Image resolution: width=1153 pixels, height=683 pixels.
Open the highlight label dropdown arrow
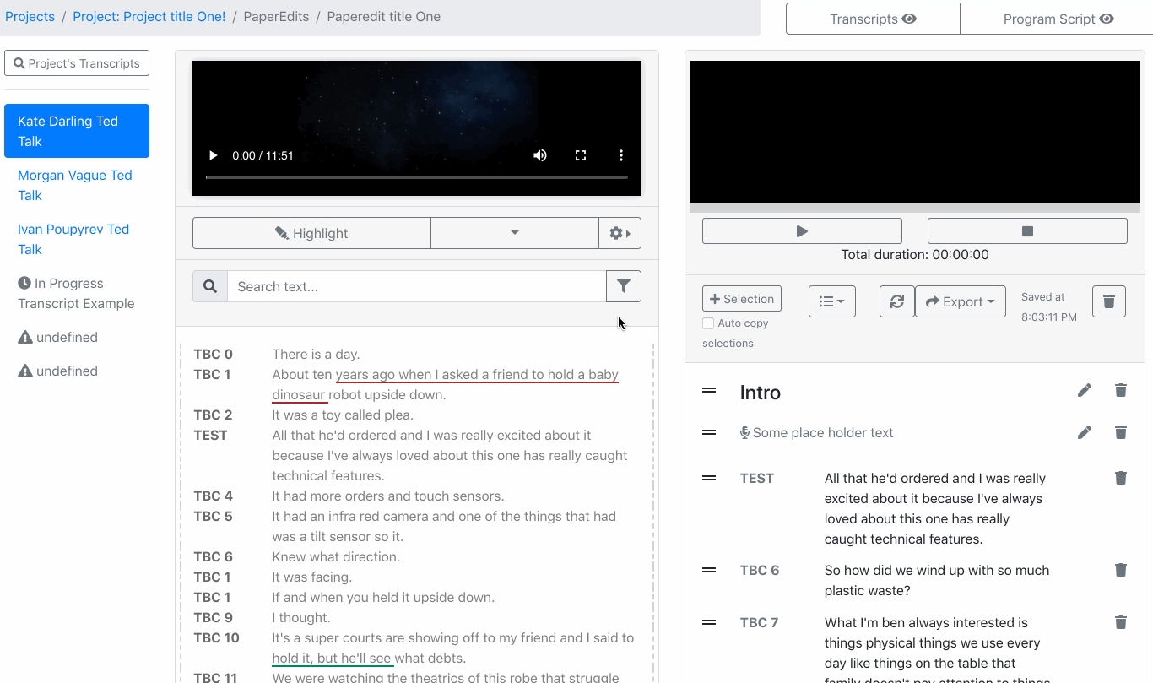pos(514,233)
